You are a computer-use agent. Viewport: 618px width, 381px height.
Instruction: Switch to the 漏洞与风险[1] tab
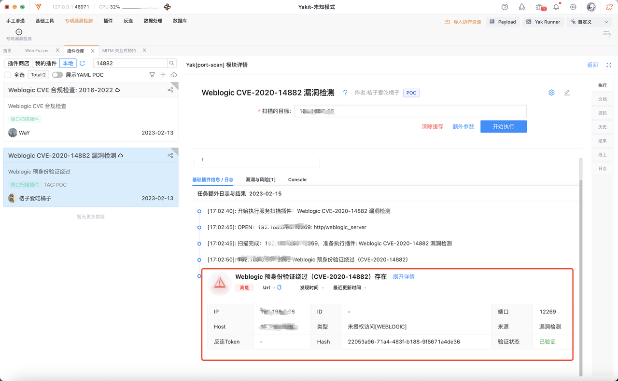(261, 179)
